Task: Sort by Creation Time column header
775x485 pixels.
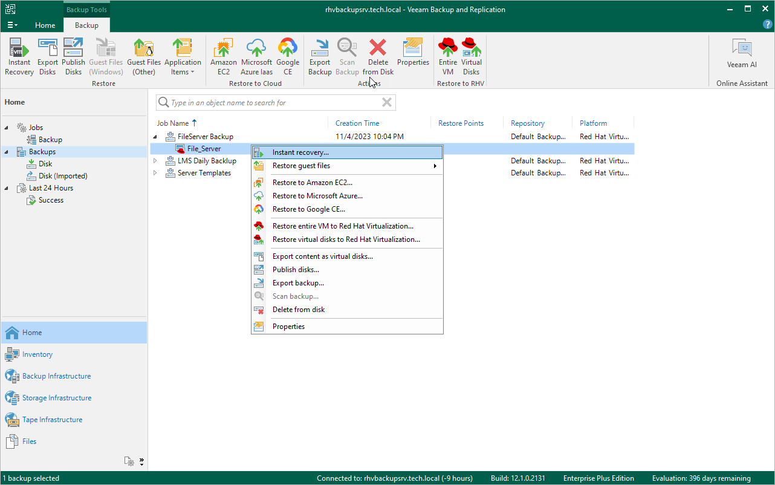Action: (357, 123)
